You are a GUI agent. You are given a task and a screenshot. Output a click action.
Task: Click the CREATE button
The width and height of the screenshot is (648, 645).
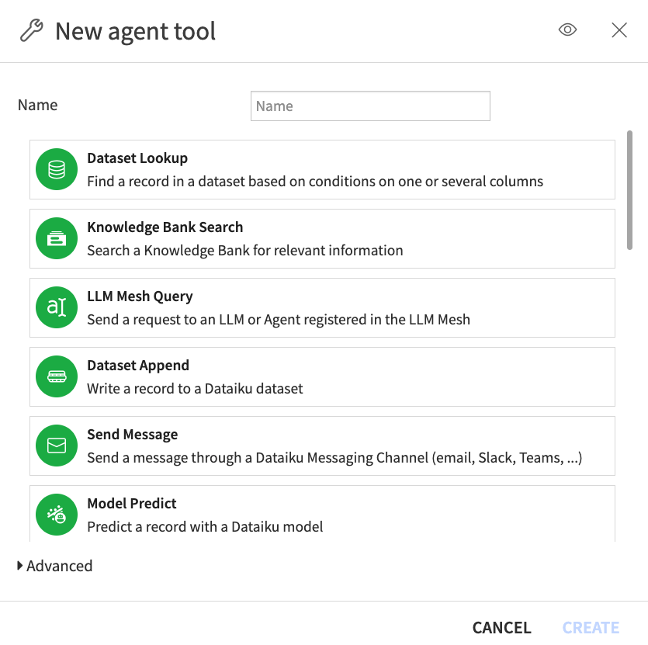pyautogui.click(x=591, y=627)
